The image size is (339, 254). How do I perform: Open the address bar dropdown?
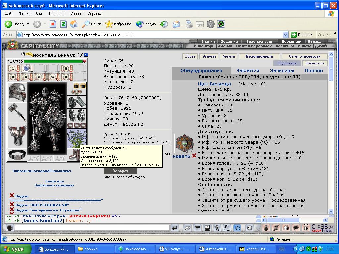285,35
